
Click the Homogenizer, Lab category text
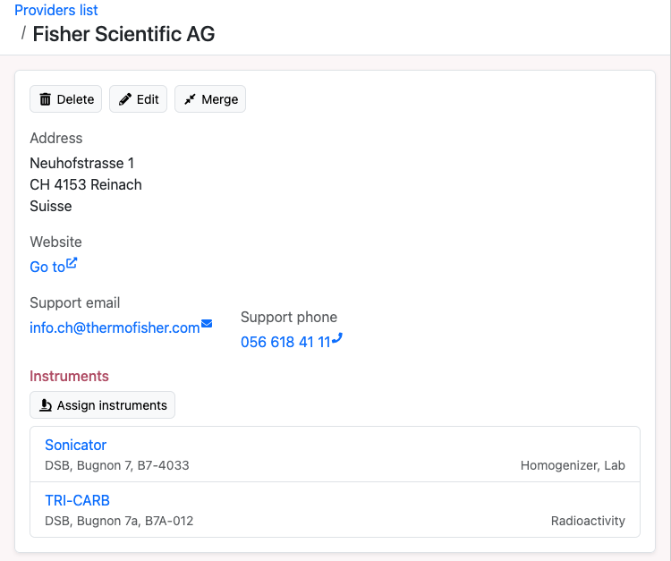[x=573, y=465]
